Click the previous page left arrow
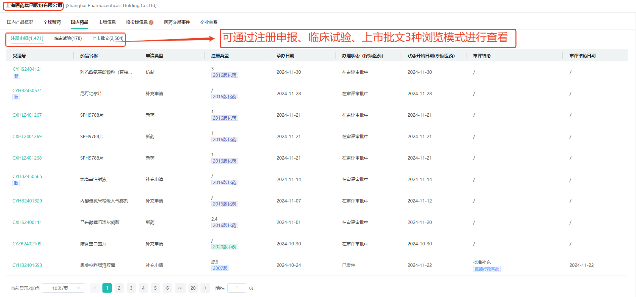This screenshot has width=636, height=297. pyautogui.click(x=95, y=288)
